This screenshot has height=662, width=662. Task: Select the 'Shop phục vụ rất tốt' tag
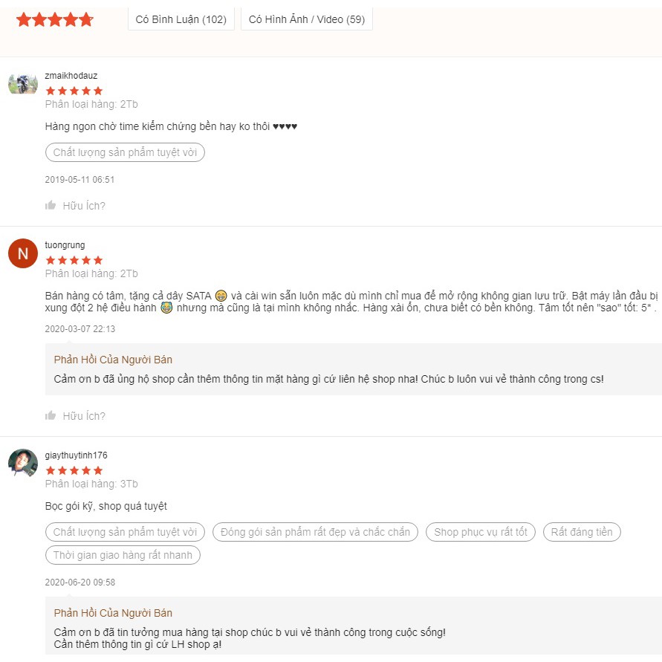(481, 532)
